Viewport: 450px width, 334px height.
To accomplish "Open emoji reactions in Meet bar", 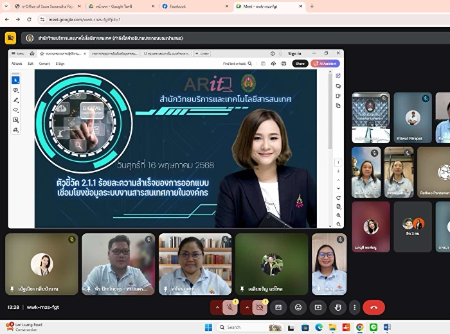I will 298,307.
